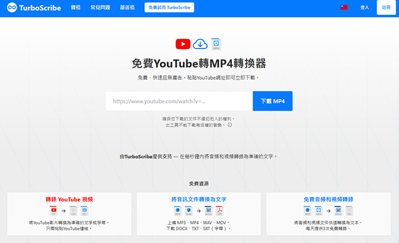
Task: Click WAV file icon in 將音訊文件 card
Action: [189, 210]
